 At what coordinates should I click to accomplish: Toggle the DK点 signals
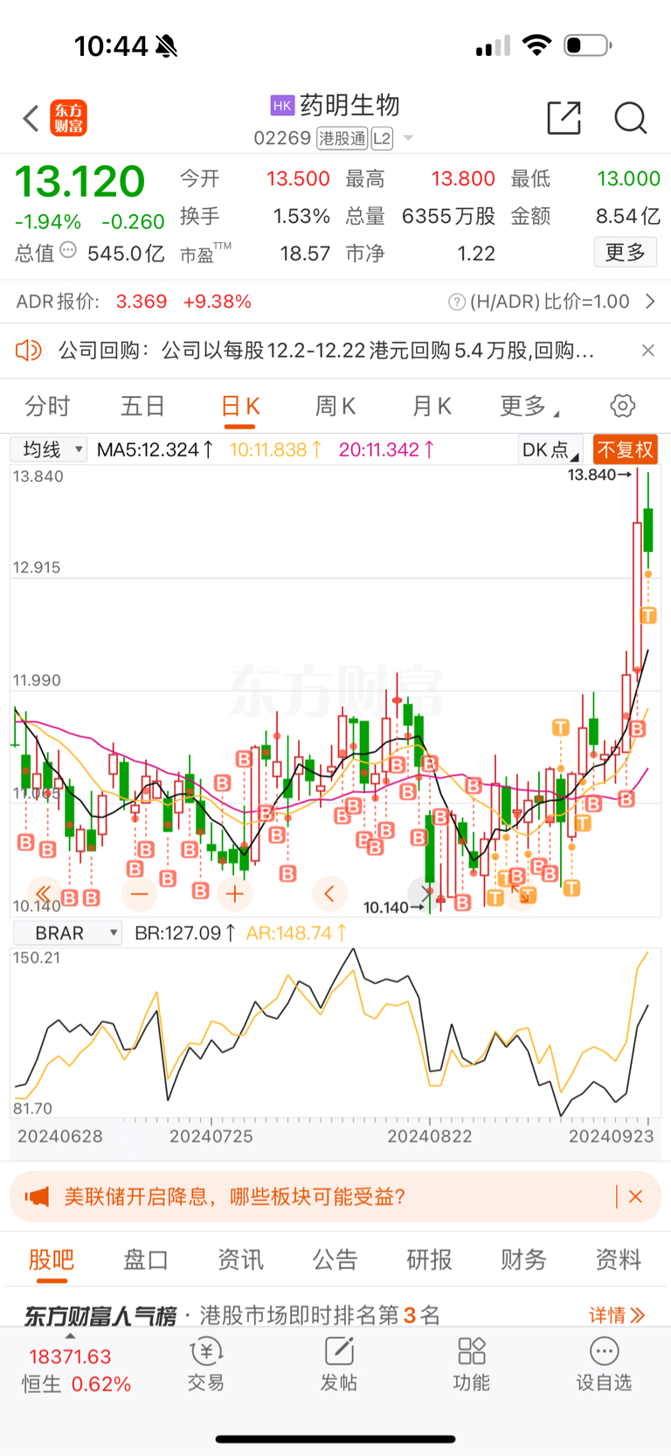550,449
